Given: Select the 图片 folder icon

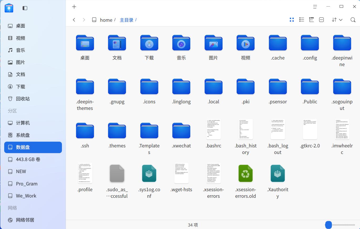Looking at the screenshot, I should click(214, 43).
